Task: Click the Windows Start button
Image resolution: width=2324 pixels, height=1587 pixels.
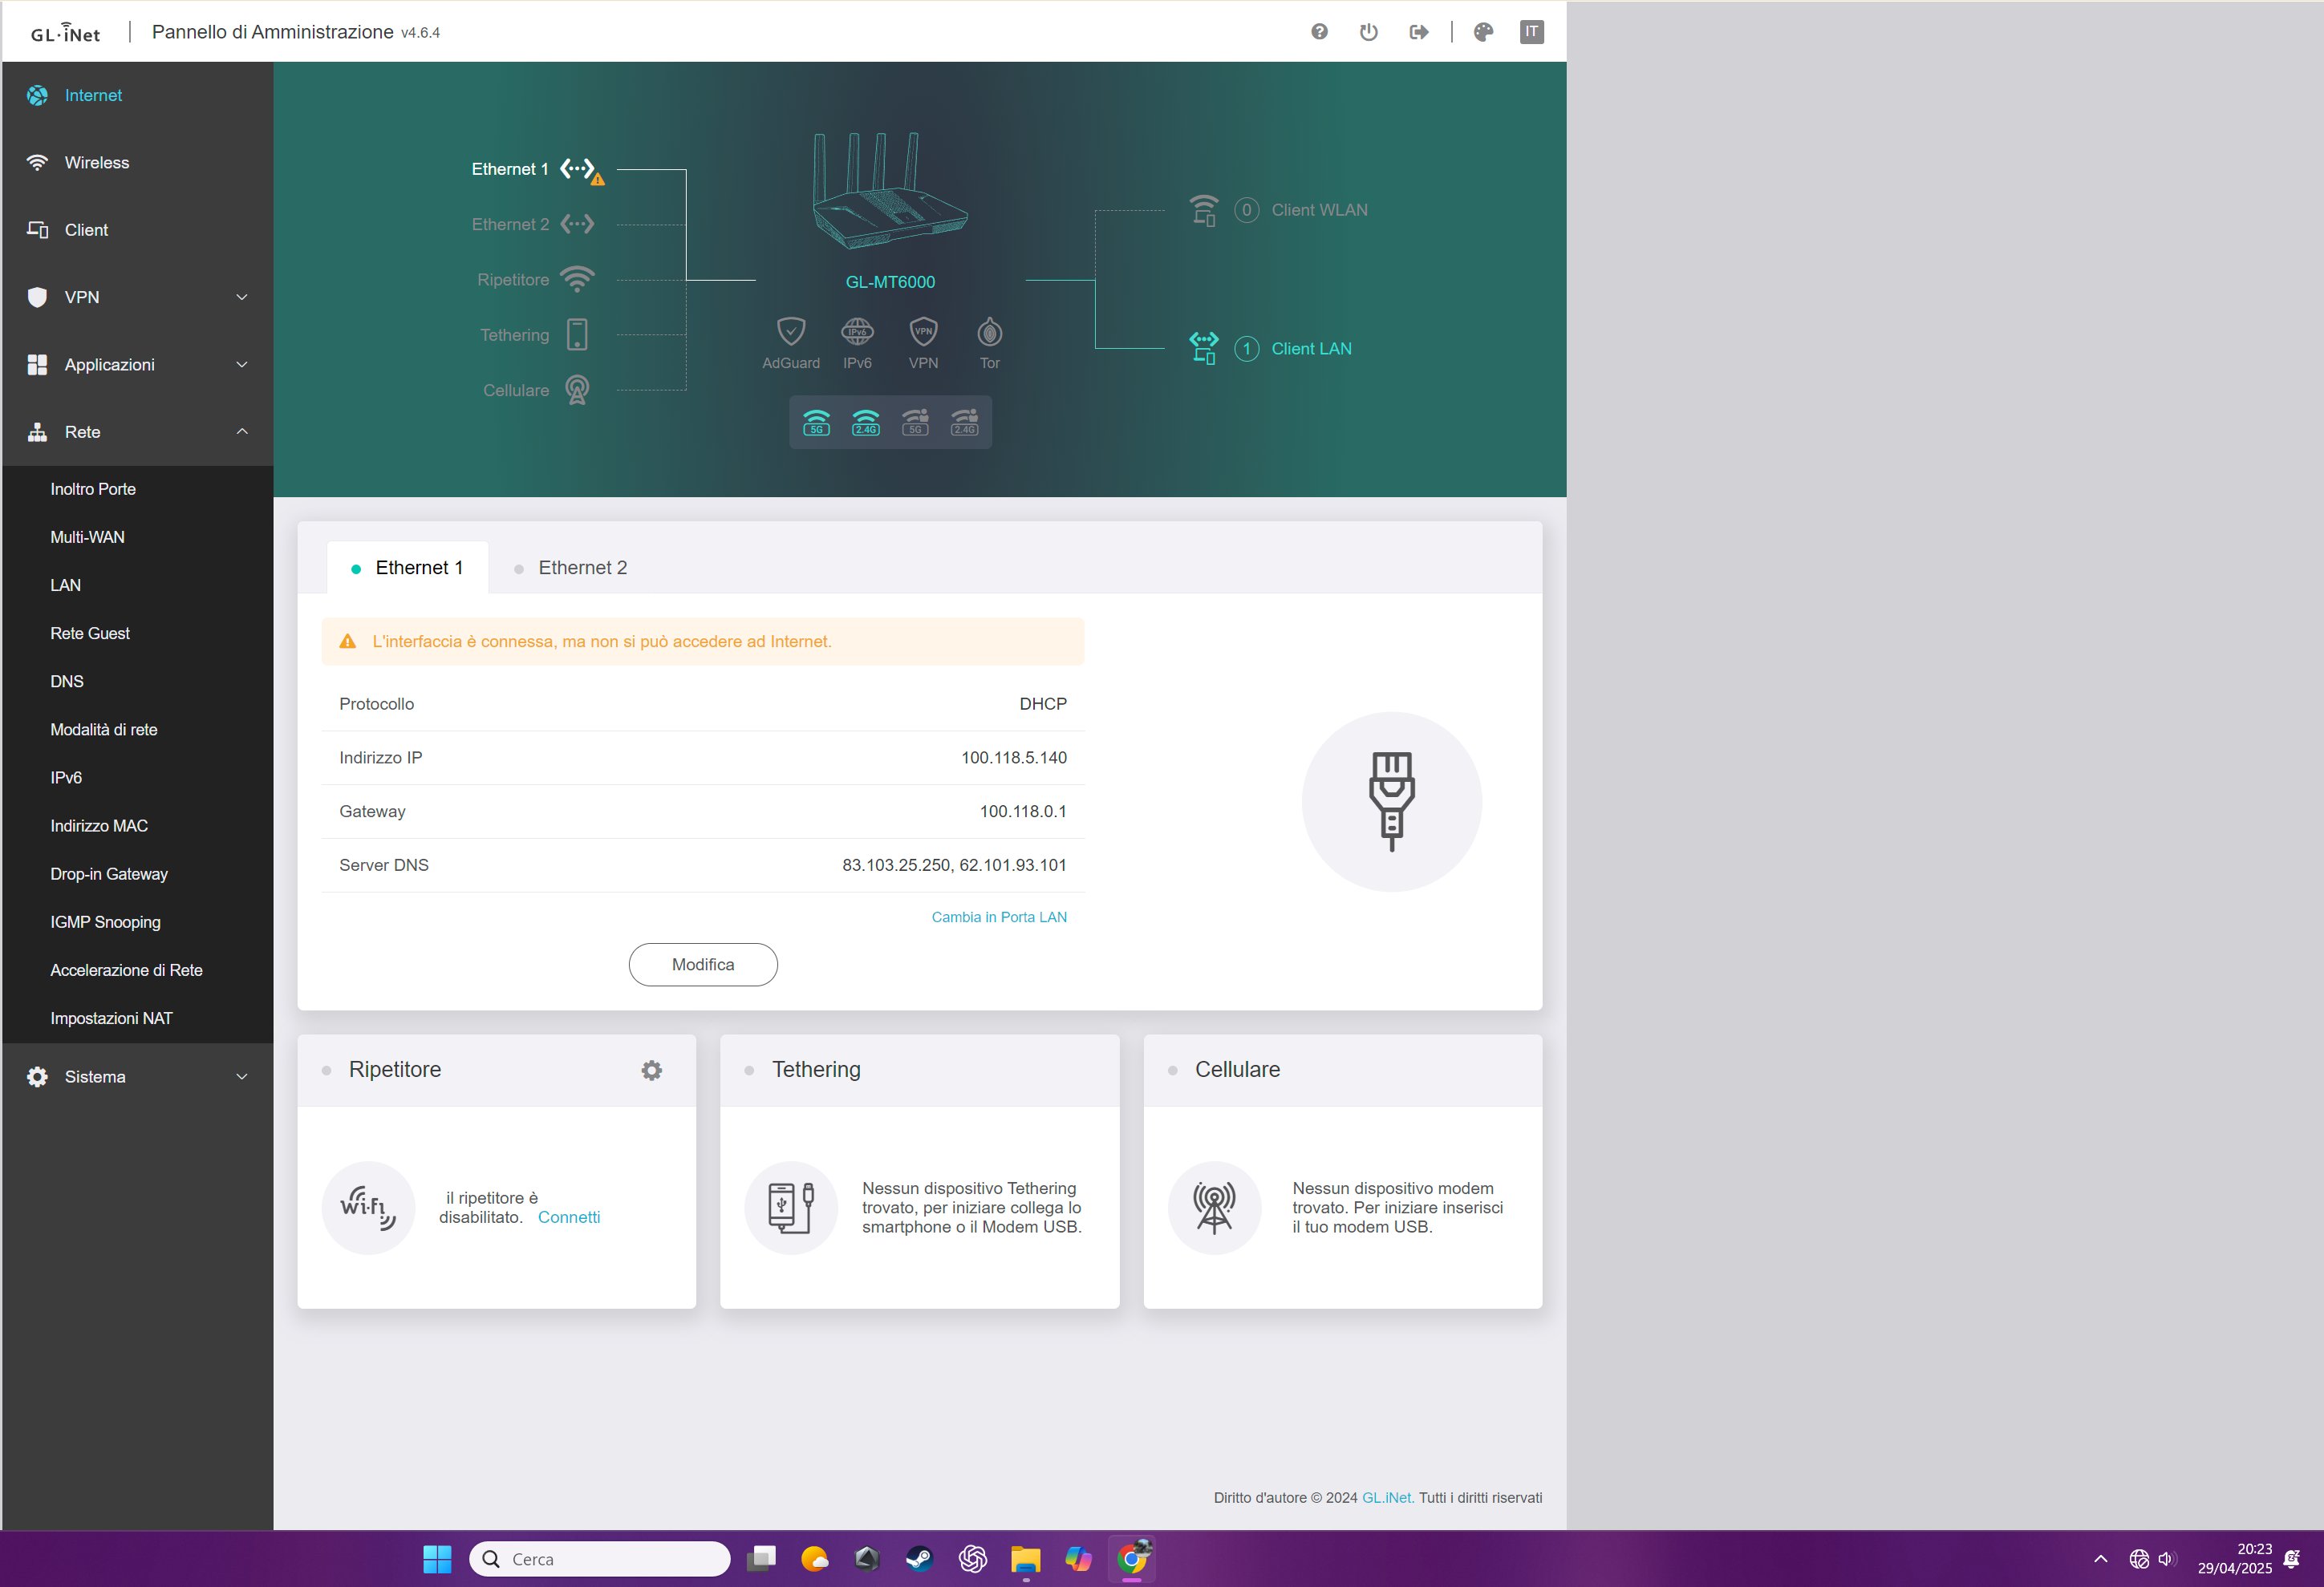Action: point(437,1559)
